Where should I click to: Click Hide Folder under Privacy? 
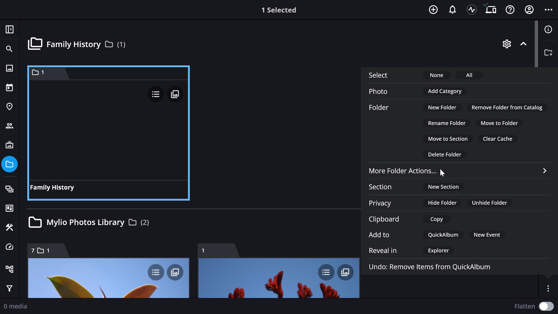442,203
